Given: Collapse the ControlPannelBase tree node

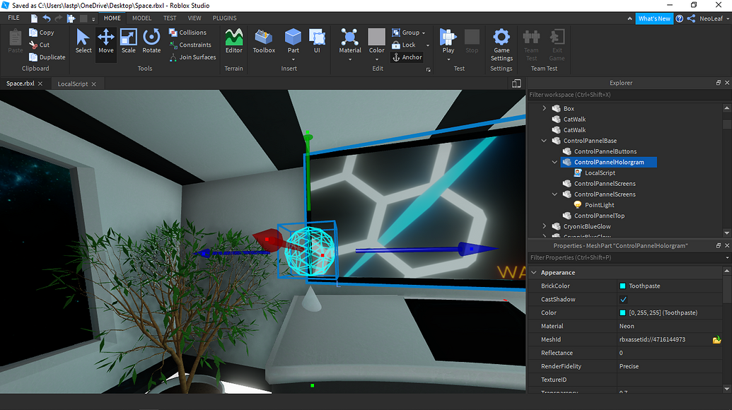Looking at the screenshot, I should pyautogui.click(x=544, y=141).
